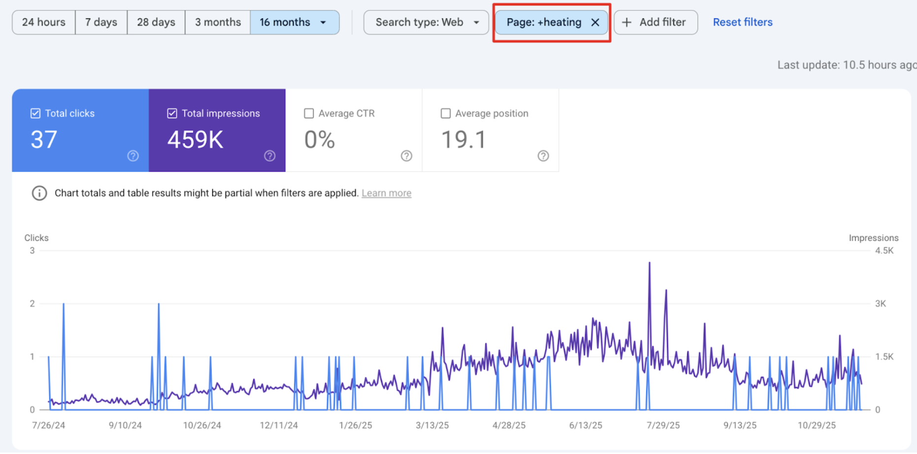Enable the Average position checkbox
917x454 pixels.
[x=446, y=114]
